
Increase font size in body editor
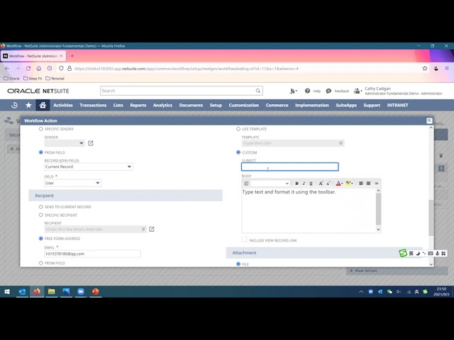[321, 183]
